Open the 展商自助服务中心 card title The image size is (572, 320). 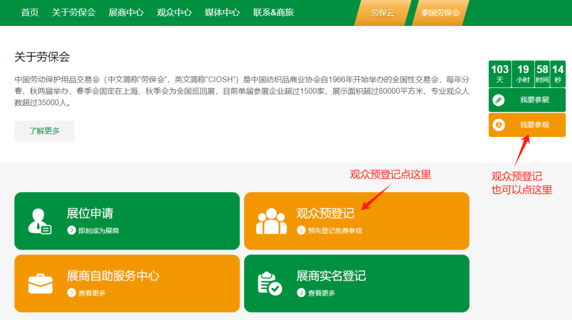(113, 276)
